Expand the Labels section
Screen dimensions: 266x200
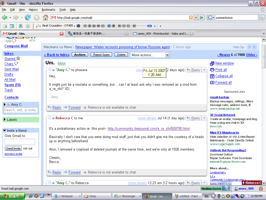point(5,119)
